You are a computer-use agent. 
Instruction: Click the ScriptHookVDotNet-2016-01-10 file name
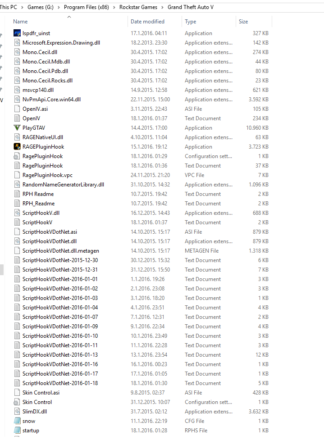coord(60,336)
